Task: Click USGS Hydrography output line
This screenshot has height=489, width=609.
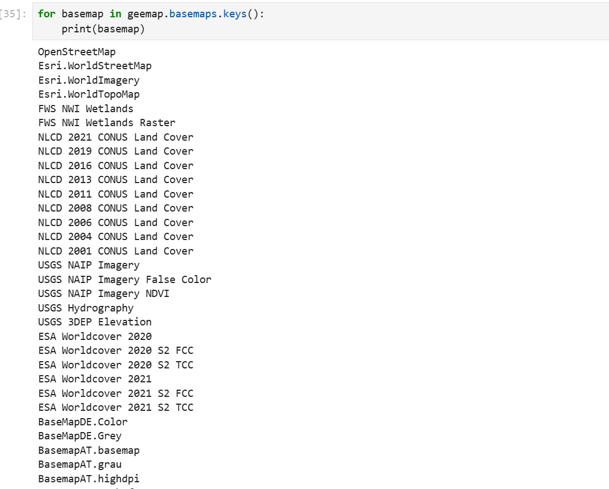Action: click(86, 308)
